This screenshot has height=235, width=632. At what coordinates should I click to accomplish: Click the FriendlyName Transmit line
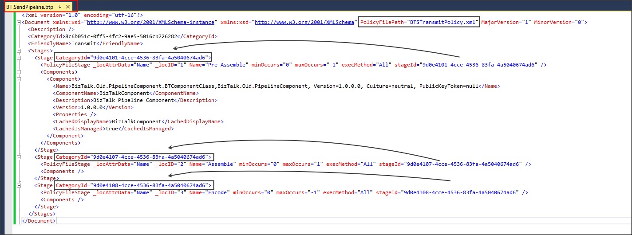tap(85, 43)
